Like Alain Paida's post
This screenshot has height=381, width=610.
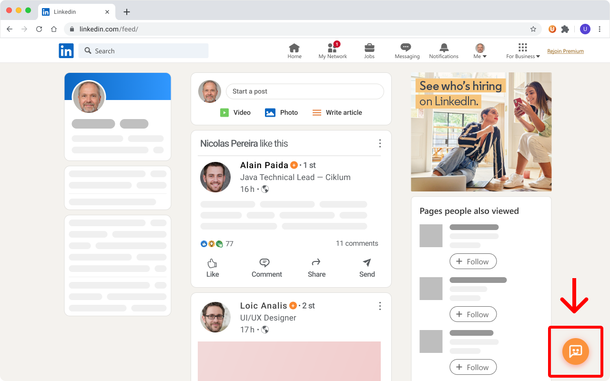[x=213, y=268]
